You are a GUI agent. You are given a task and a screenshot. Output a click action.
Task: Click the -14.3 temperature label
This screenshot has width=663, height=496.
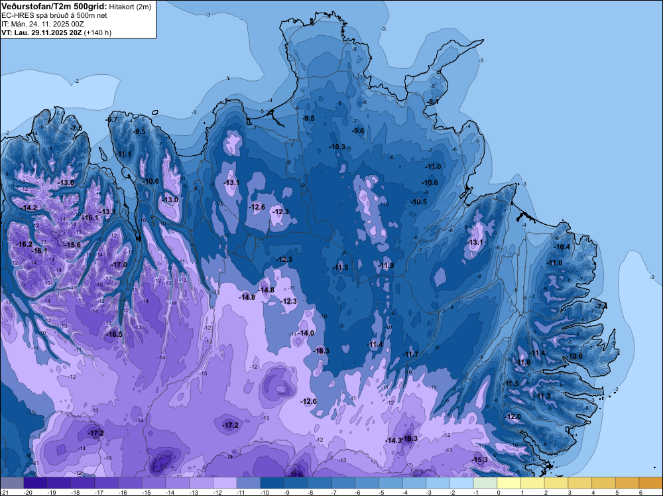393,440
